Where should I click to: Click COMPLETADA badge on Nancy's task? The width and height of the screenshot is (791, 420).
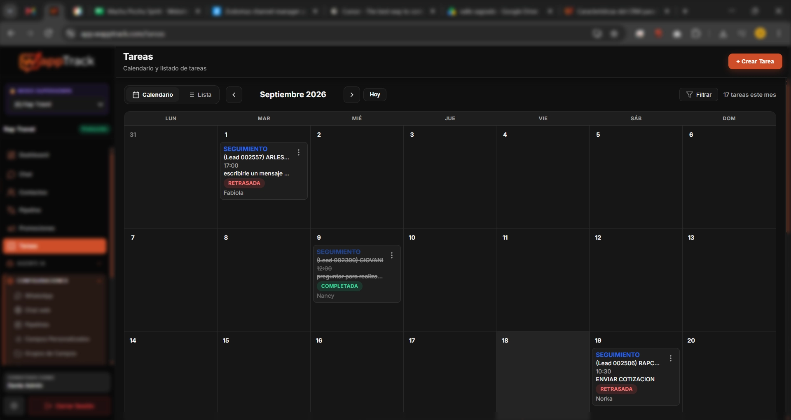pos(339,286)
